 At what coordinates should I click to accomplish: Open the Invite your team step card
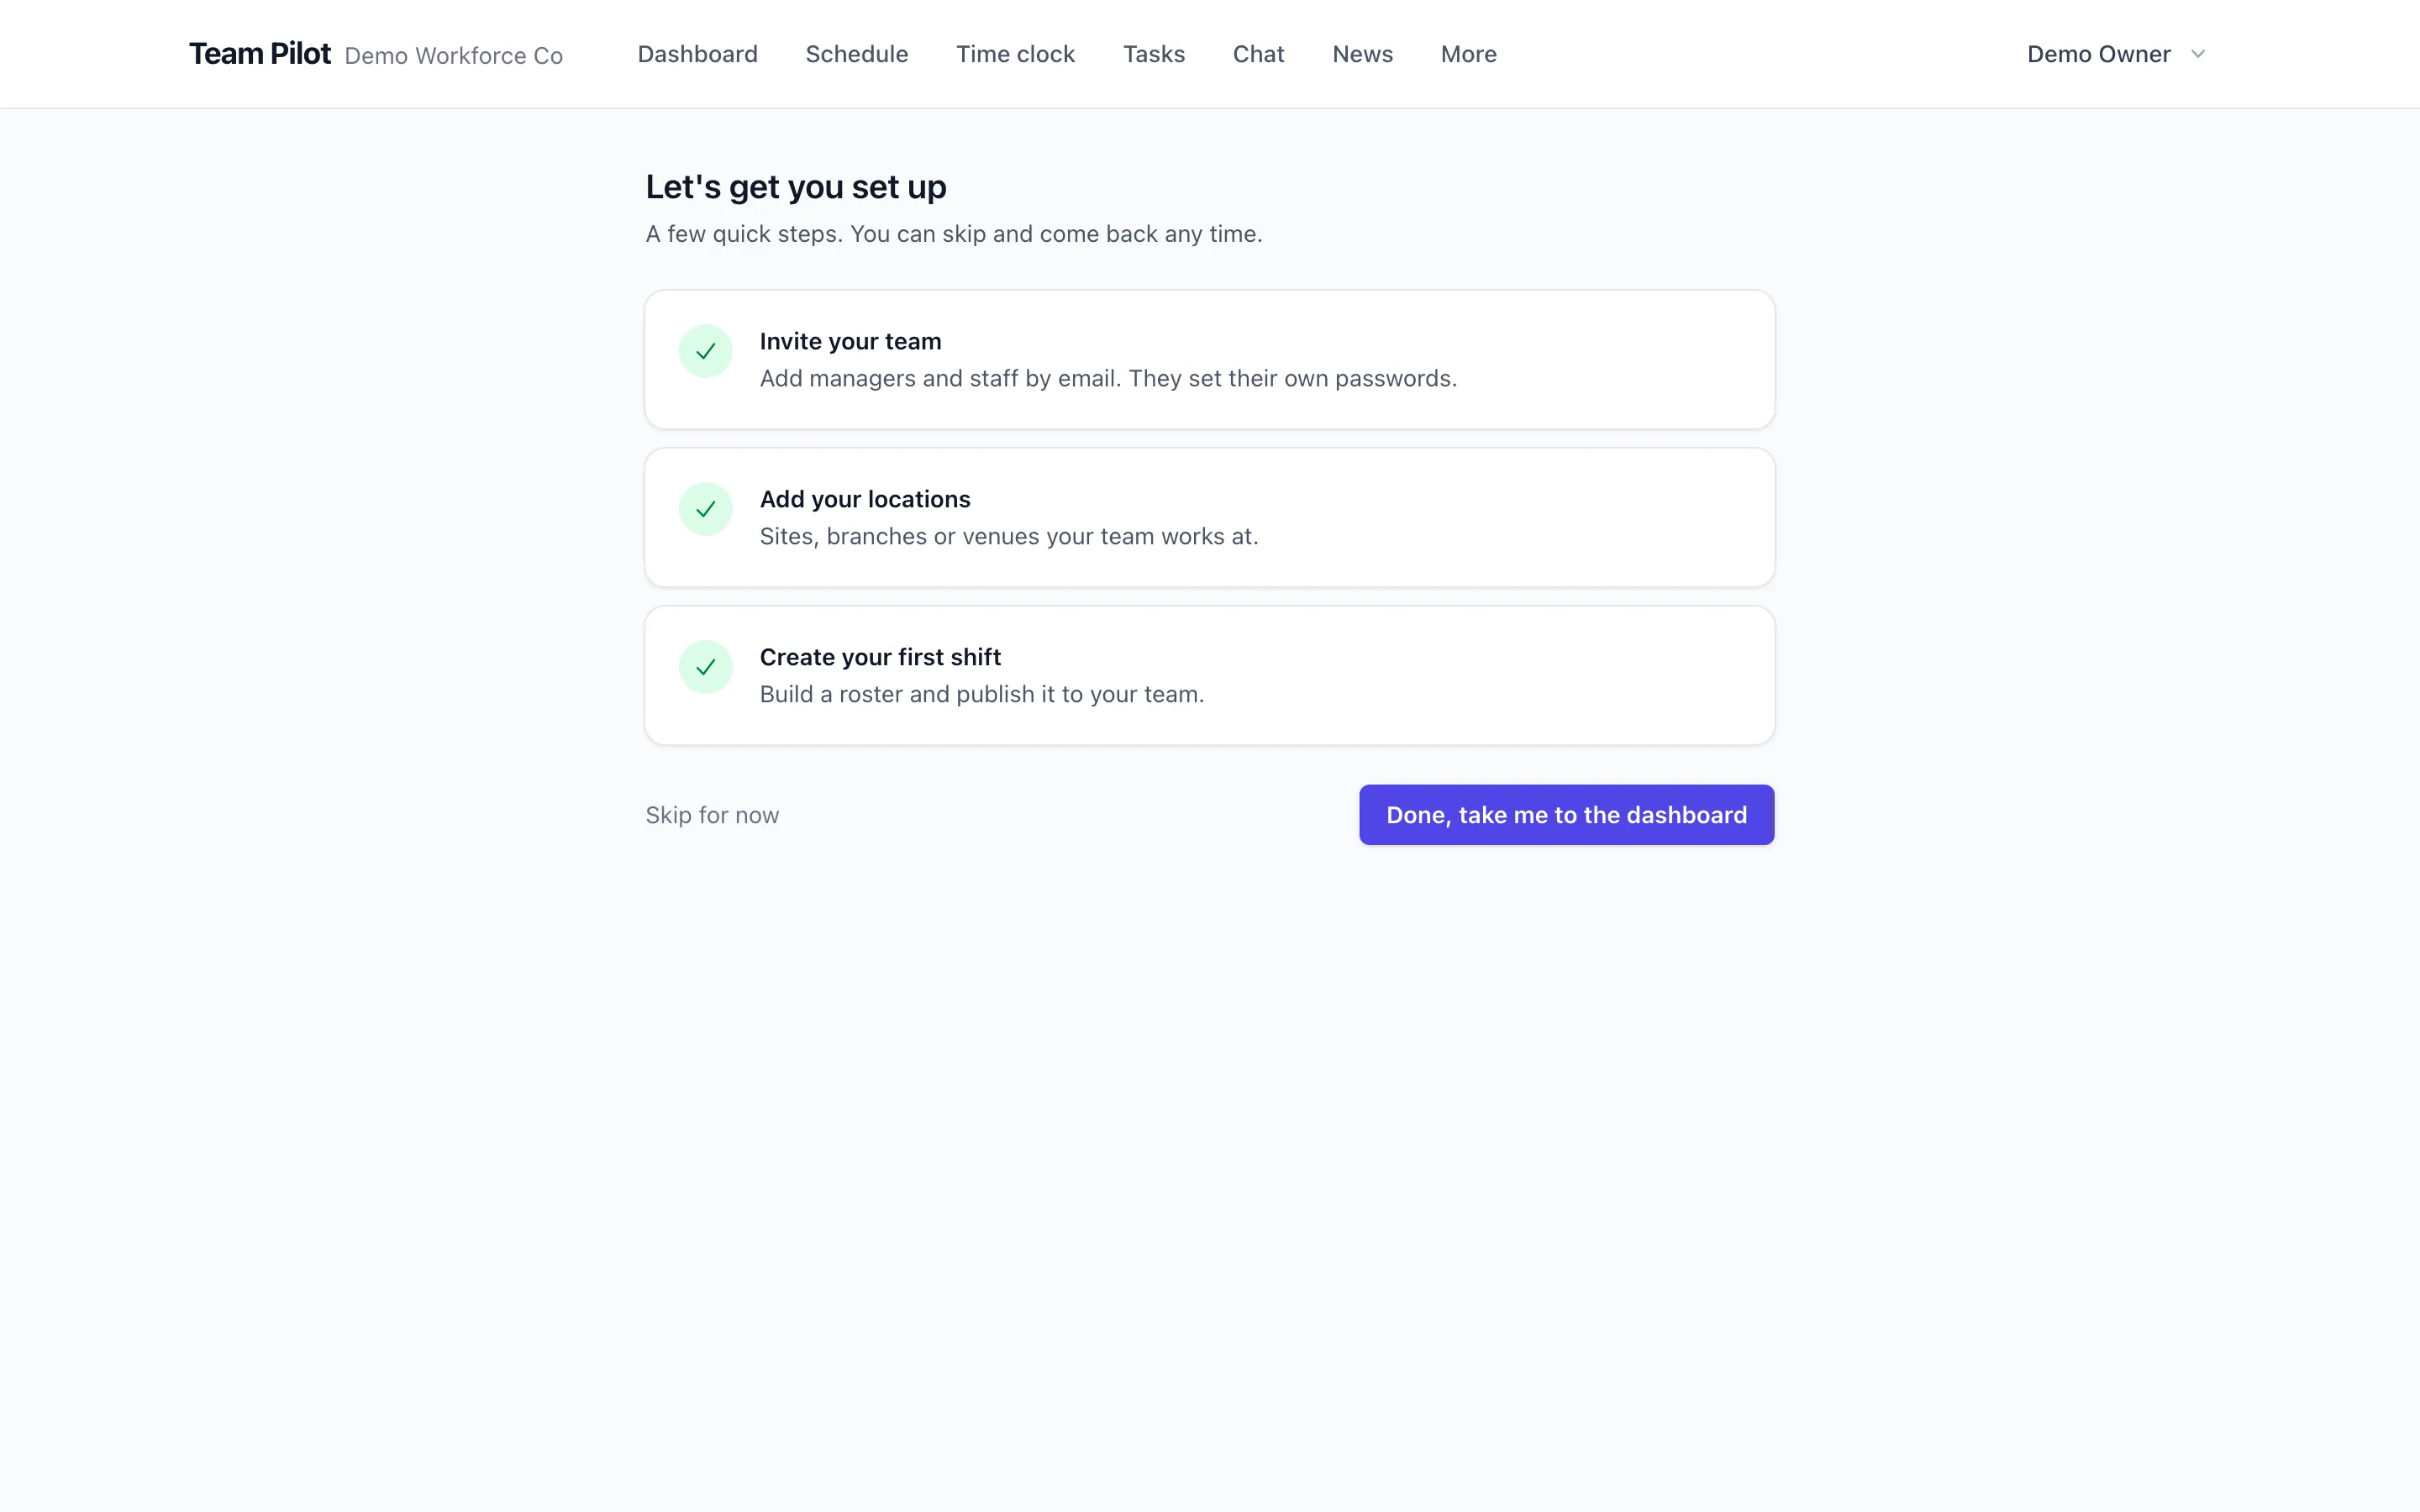coord(1209,360)
